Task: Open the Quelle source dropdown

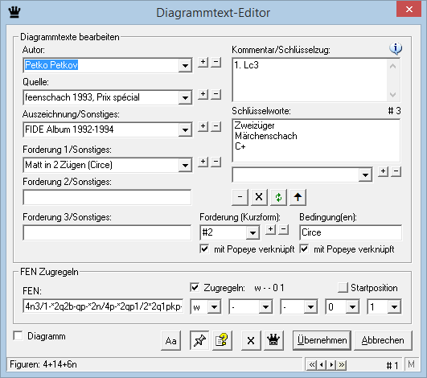Action: point(185,97)
